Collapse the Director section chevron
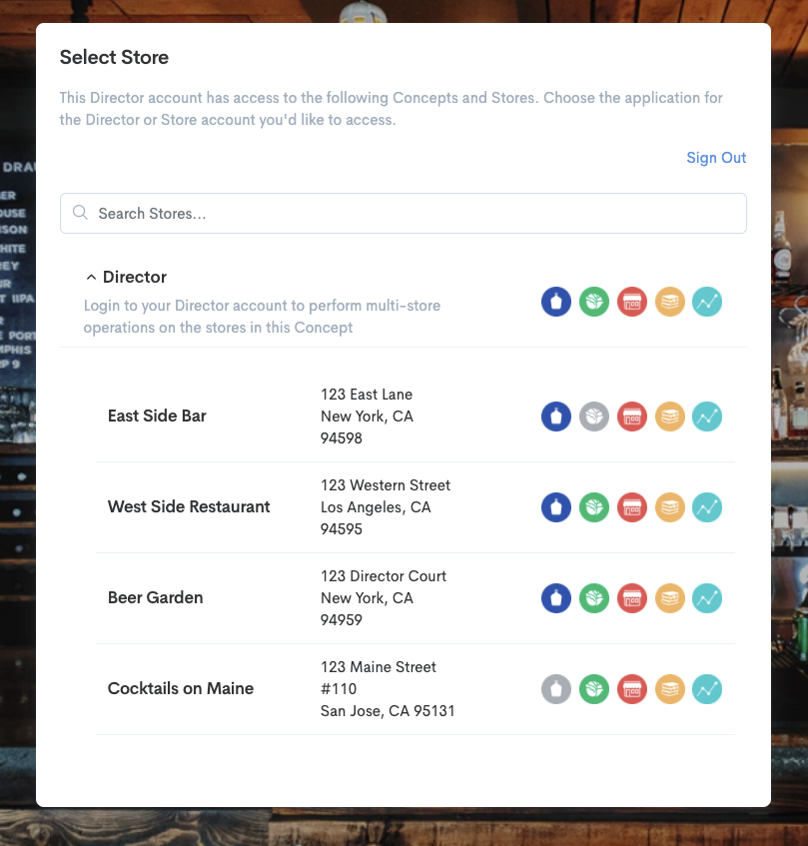 coord(91,277)
